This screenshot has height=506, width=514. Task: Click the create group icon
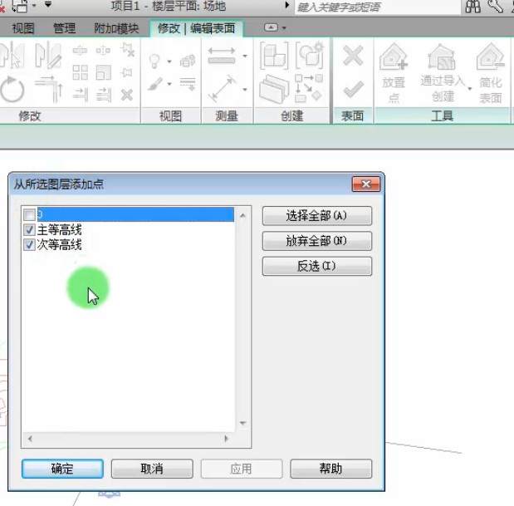click(310, 55)
